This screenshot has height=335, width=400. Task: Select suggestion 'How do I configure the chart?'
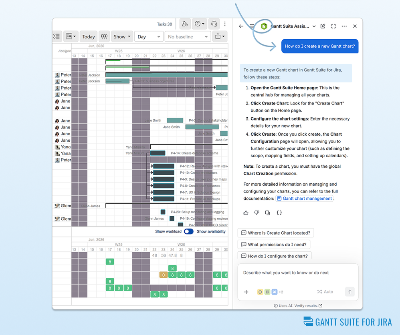pyautogui.click(x=275, y=256)
